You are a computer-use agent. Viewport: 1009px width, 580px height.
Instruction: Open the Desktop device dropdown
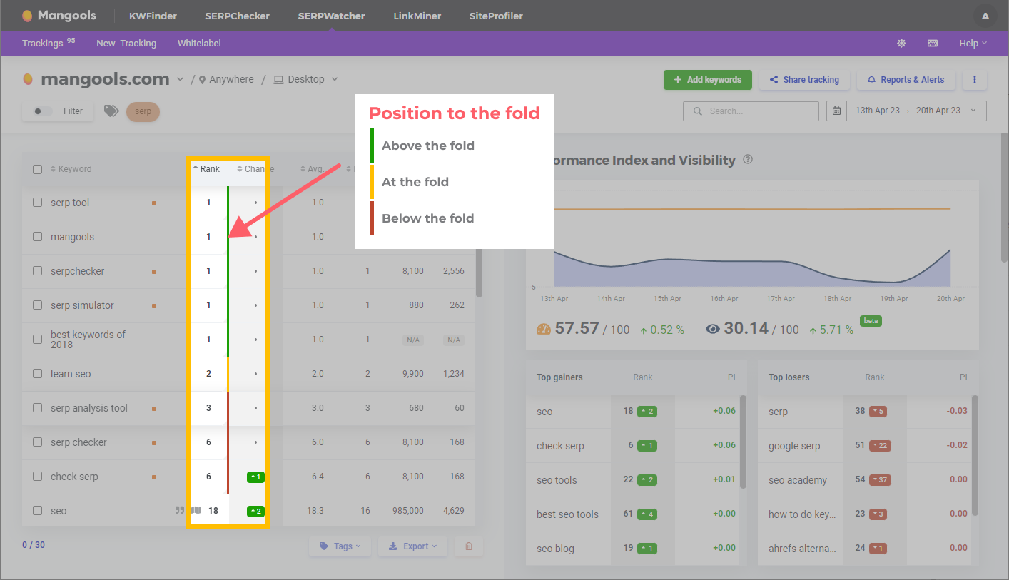305,79
